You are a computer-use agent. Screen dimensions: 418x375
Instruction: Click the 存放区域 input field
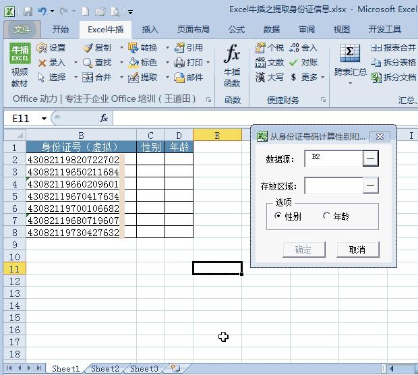click(x=334, y=185)
